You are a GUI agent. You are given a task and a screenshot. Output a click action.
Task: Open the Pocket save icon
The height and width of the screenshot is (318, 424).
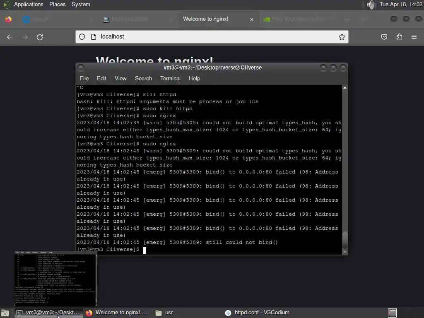click(384, 37)
